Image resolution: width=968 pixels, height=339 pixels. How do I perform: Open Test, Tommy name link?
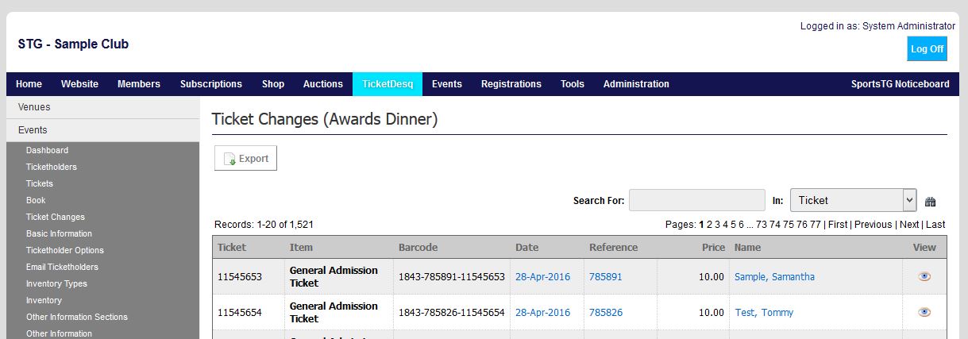click(x=764, y=313)
